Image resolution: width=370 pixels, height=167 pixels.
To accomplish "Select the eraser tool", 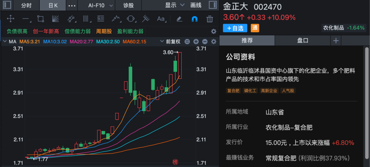I will point(179,19).
